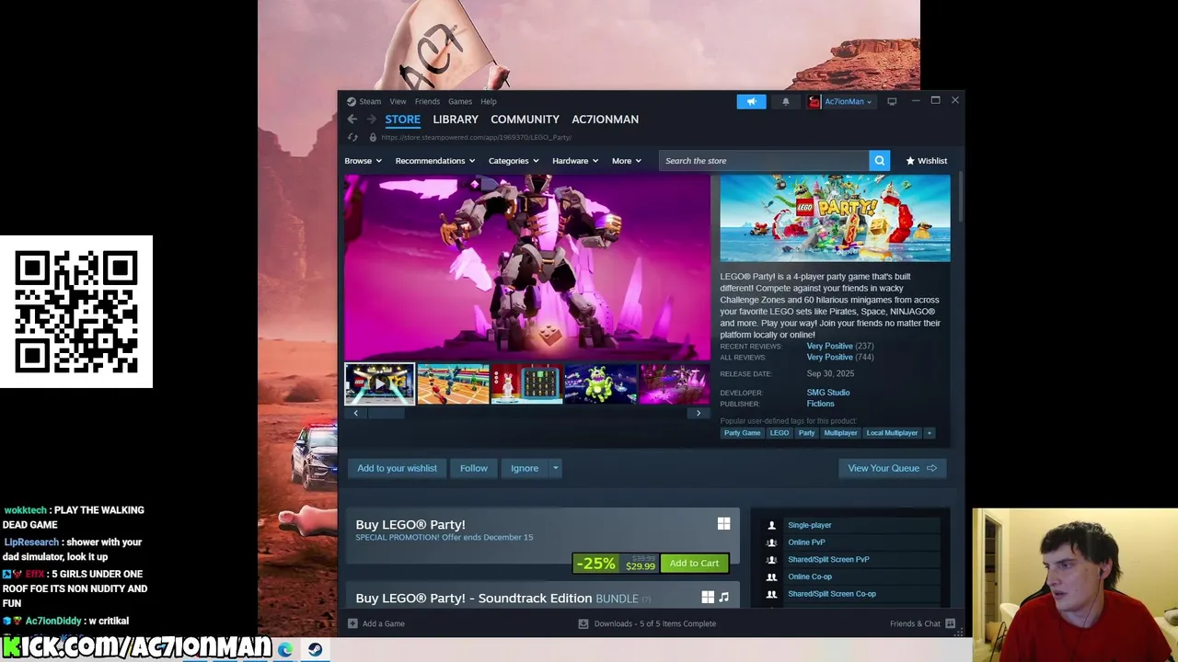Screen dimensions: 1178x662
Task: Click the store search magnifier button
Action: coord(880,161)
